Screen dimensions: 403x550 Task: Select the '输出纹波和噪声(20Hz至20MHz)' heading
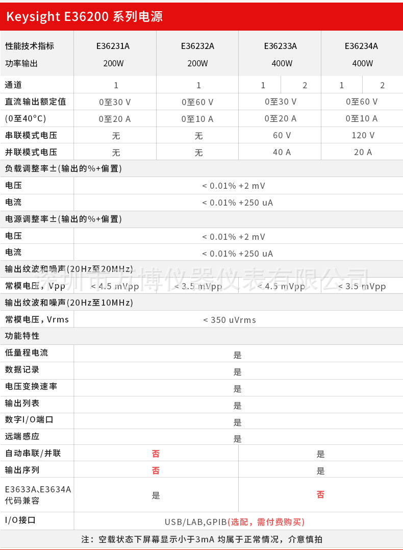pyautogui.click(x=69, y=269)
